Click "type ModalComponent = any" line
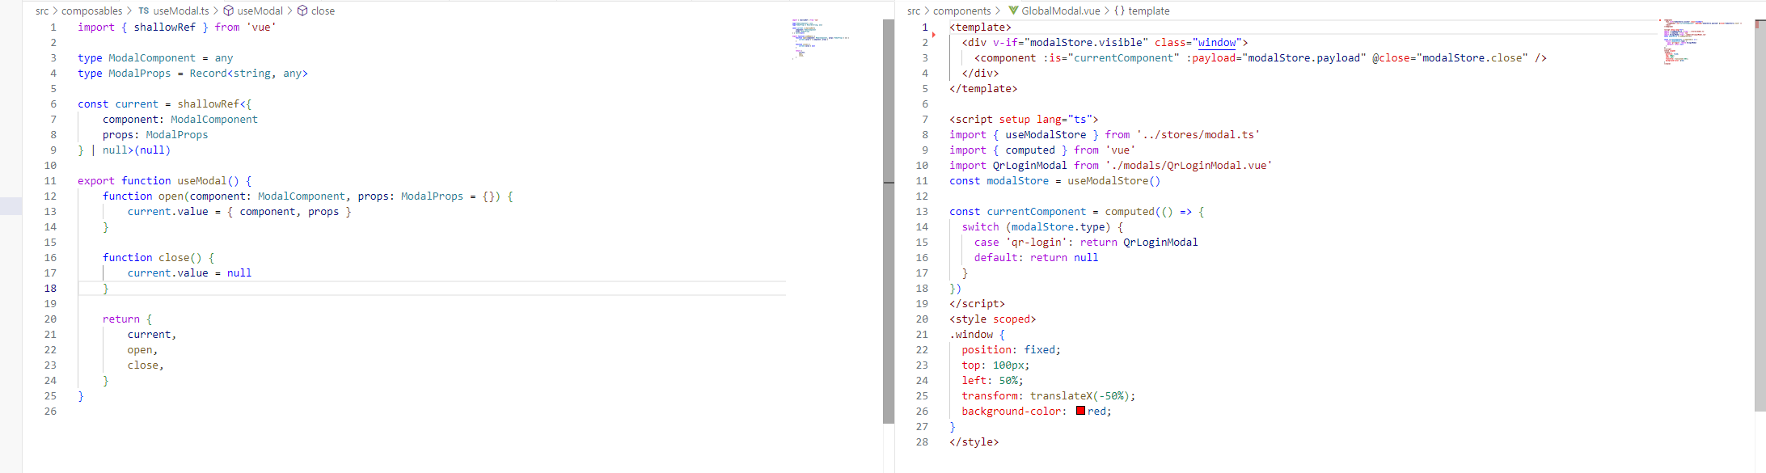 (x=155, y=57)
